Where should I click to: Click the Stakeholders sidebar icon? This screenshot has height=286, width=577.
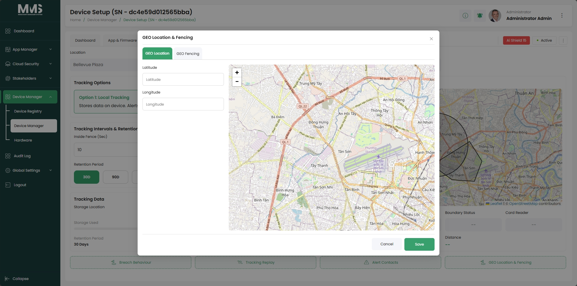click(8, 78)
